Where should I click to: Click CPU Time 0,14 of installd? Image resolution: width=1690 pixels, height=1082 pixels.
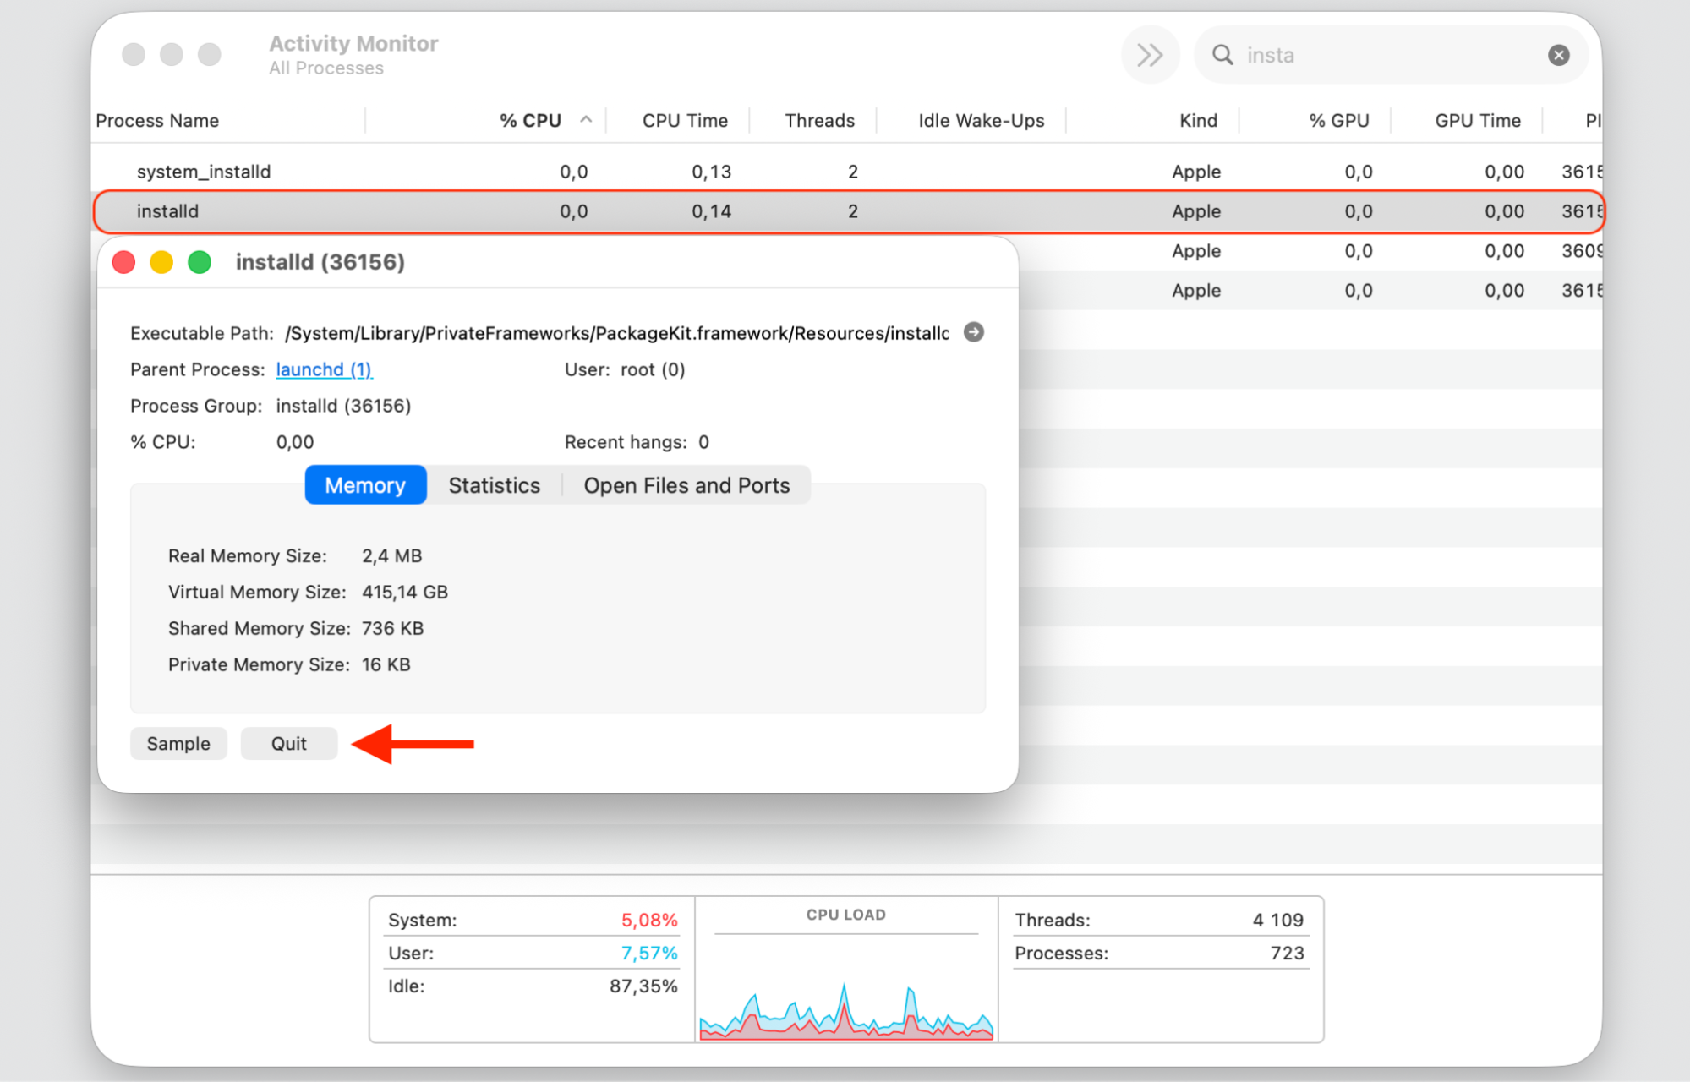click(711, 211)
